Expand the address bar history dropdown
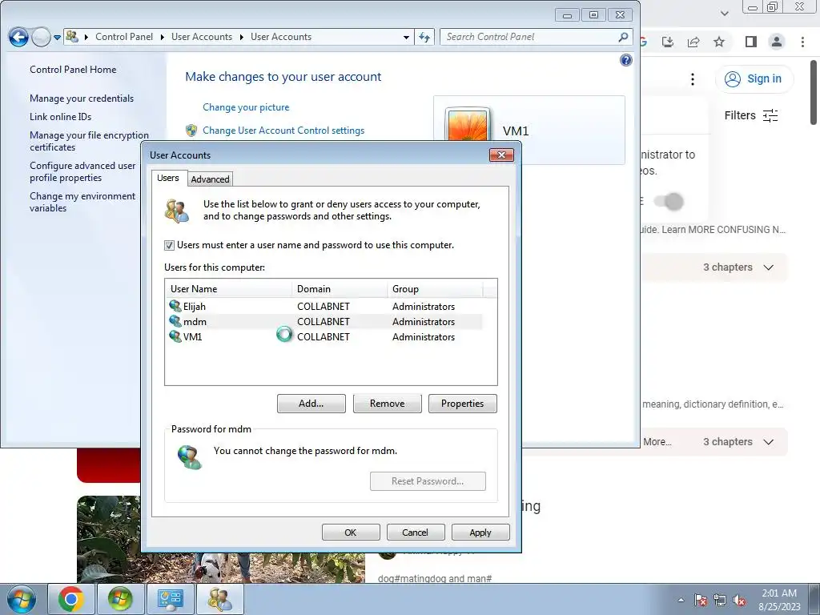The height and width of the screenshot is (615, 820). [406, 37]
